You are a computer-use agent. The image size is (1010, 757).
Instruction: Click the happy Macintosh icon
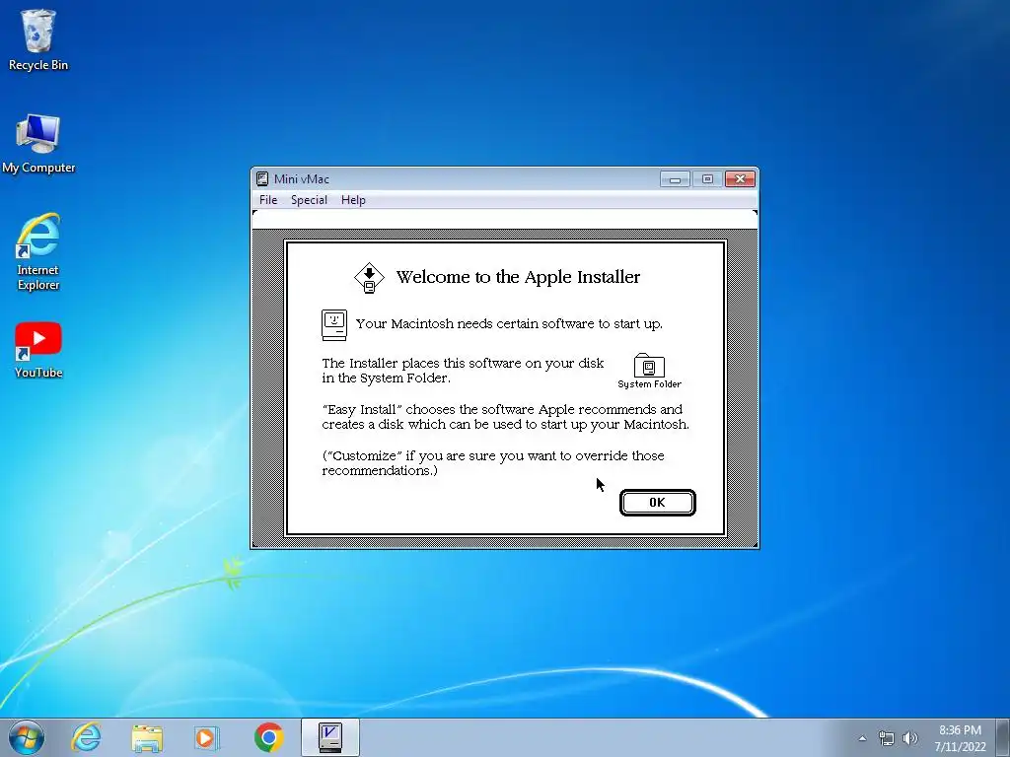(x=334, y=324)
